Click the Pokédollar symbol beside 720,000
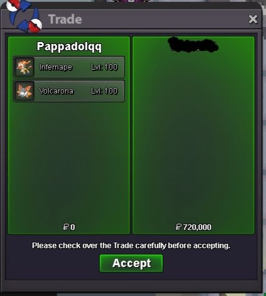Screen dimensions: 266x296 [179, 227]
